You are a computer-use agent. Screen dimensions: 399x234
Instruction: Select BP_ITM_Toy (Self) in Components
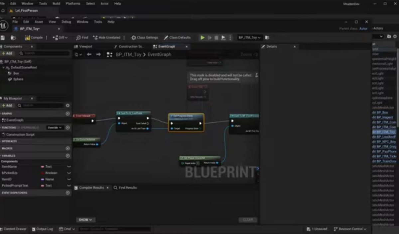[18, 62]
